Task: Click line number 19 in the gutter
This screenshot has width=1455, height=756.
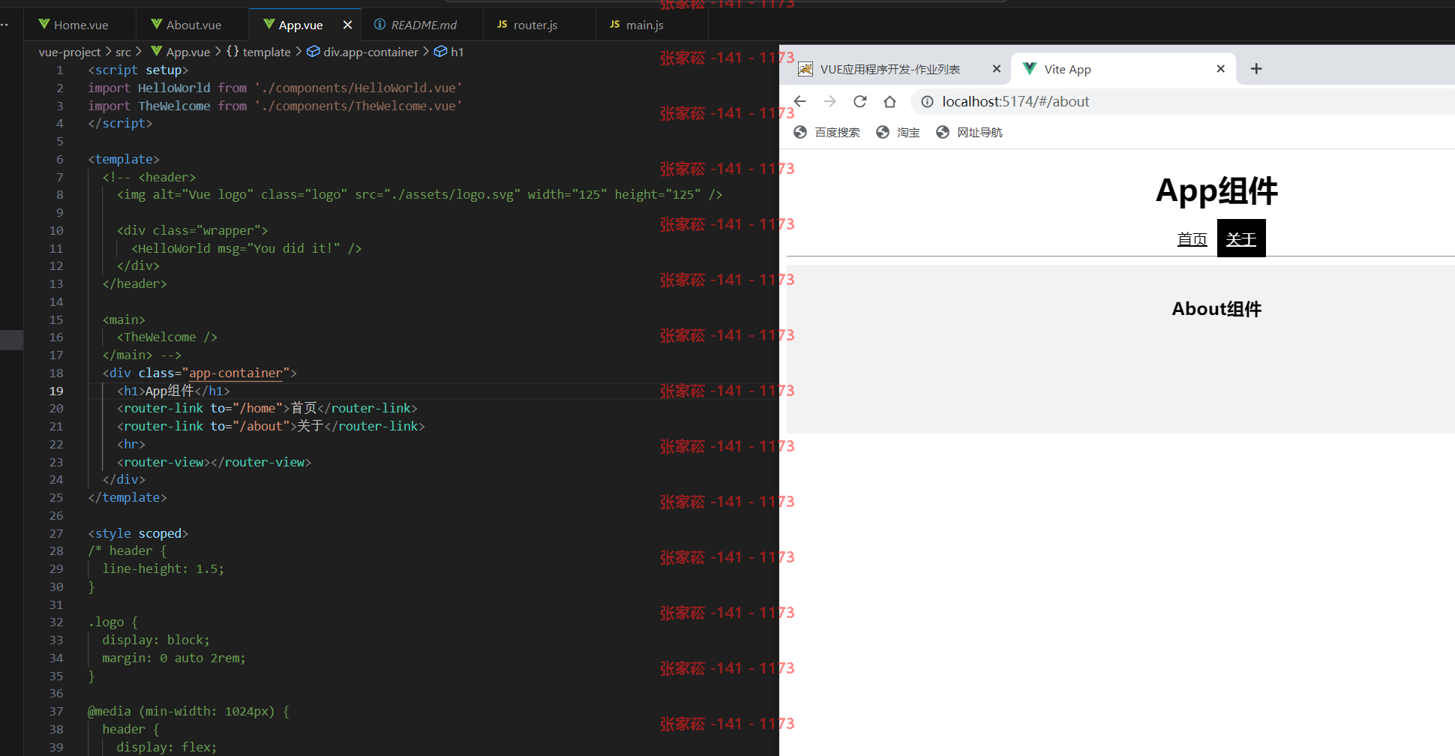Action: [x=56, y=391]
